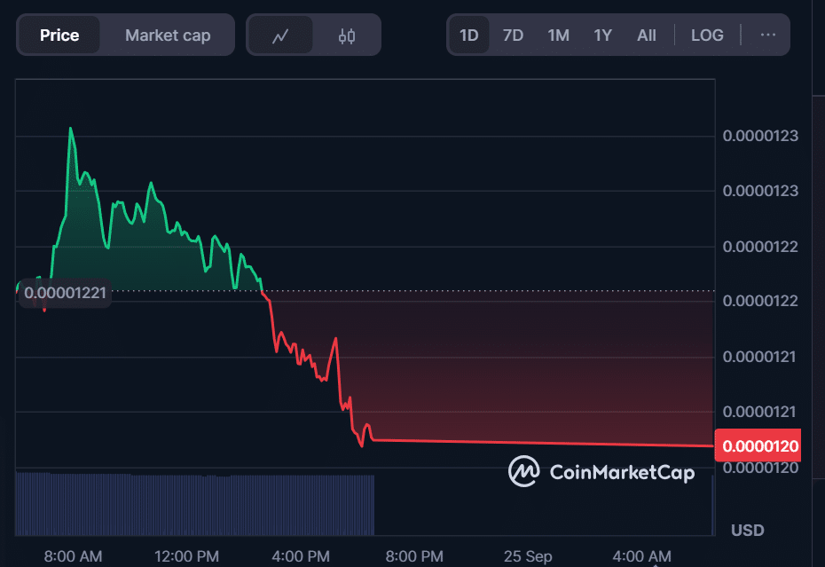Toggle LOG scale on the chart

point(707,35)
